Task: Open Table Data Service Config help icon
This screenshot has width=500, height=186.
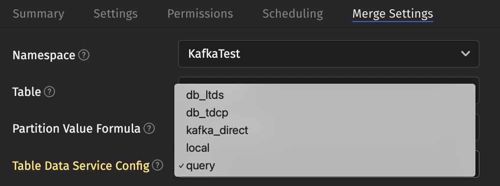Action: click(x=158, y=165)
